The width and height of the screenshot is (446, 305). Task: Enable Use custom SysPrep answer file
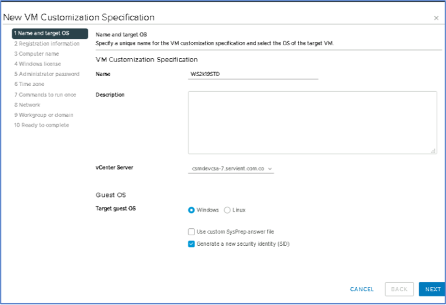pyautogui.click(x=192, y=231)
